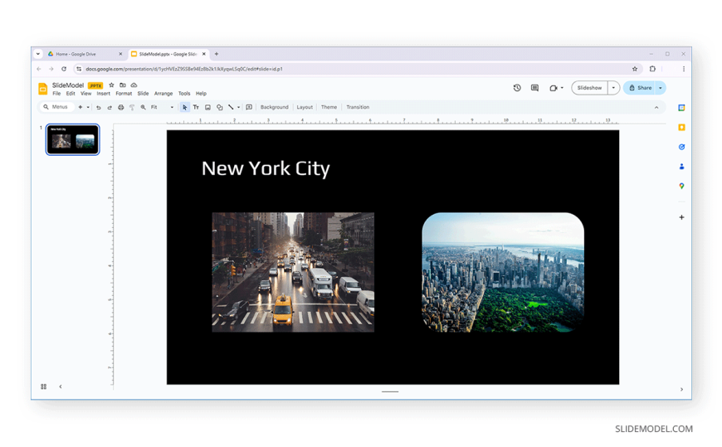
Task: Open Share options dropdown arrow
Action: click(661, 88)
